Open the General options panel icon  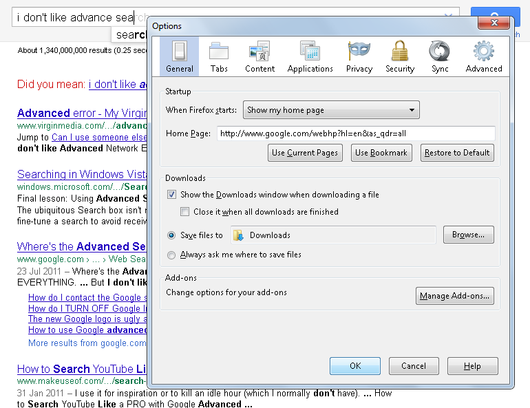[x=180, y=56]
